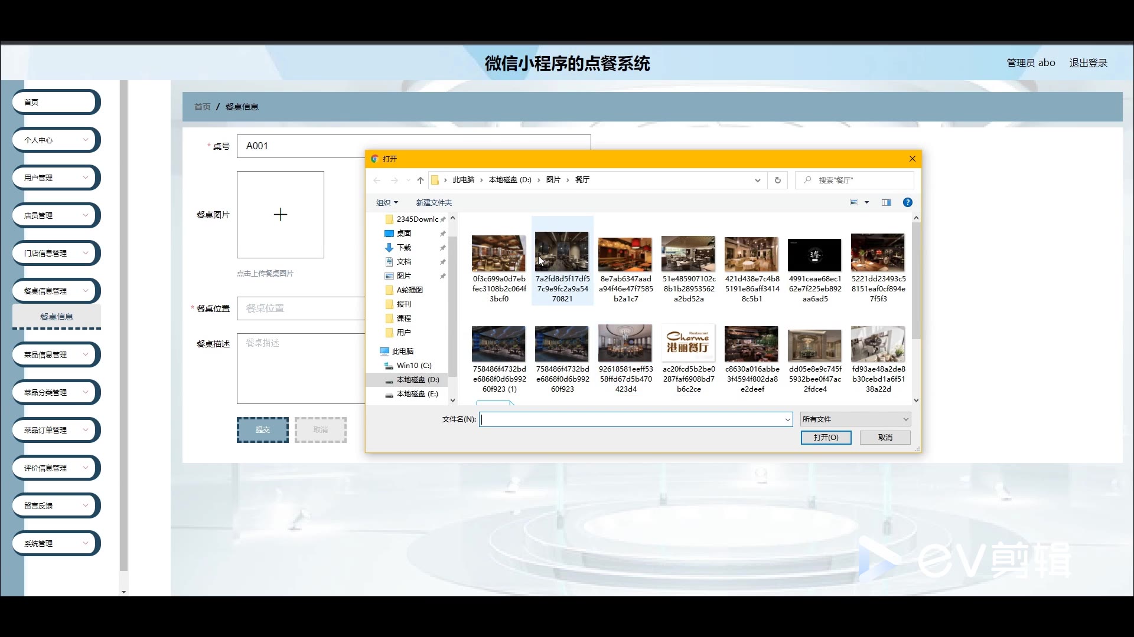Click the 退出登录 link
The image size is (1134, 637).
[1088, 63]
